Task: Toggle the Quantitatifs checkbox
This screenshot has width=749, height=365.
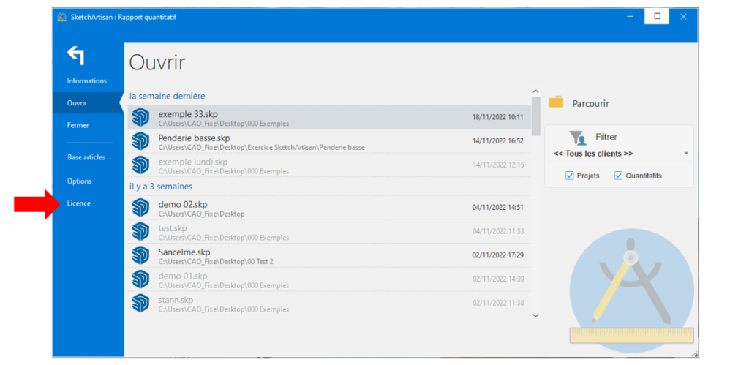Action: click(x=618, y=176)
